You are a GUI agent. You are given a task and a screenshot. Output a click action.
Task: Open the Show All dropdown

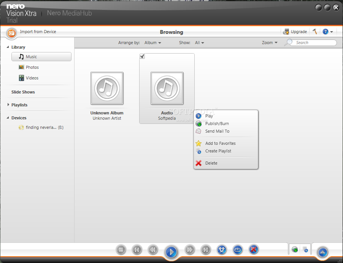pos(199,43)
